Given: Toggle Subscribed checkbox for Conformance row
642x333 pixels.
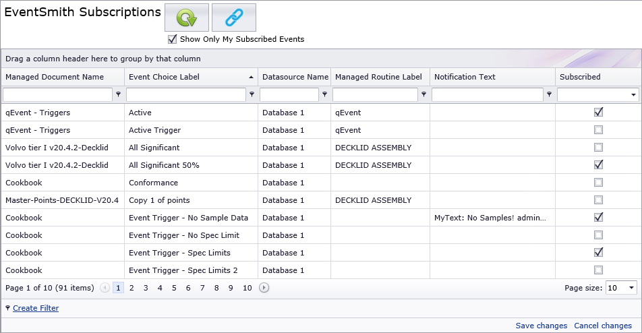Looking at the screenshot, I should pos(598,183).
